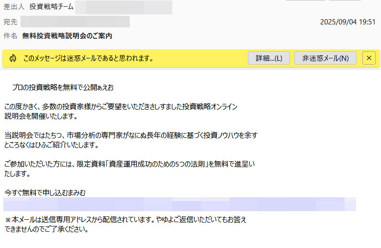381x248 pixels.
Task: Click the 宛先 label
Action: pyautogui.click(x=11, y=22)
